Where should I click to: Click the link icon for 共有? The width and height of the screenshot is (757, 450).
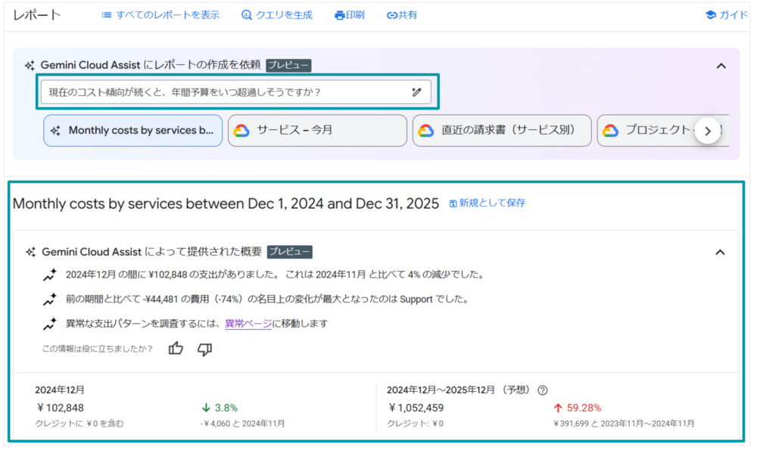pyautogui.click(x=391, y=15)
